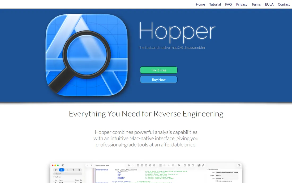Viewport: 292px width, 183px height.
Task: Click the 'D' mark-as-data toolbar icon
Action: [138, 165]
